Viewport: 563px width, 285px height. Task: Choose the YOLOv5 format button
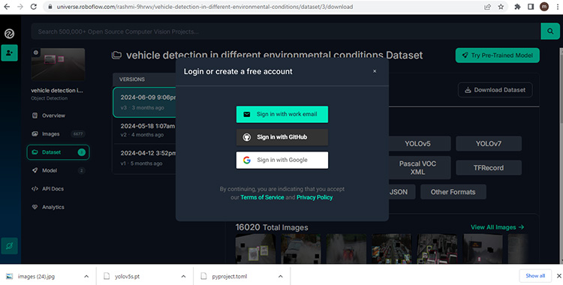pyautogui.click(x=417, y=143)
